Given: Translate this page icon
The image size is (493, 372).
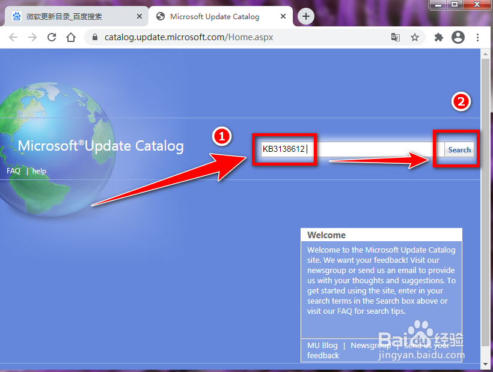Looking at the screenshot, I should pyautogui.click(x=395, y=37).
